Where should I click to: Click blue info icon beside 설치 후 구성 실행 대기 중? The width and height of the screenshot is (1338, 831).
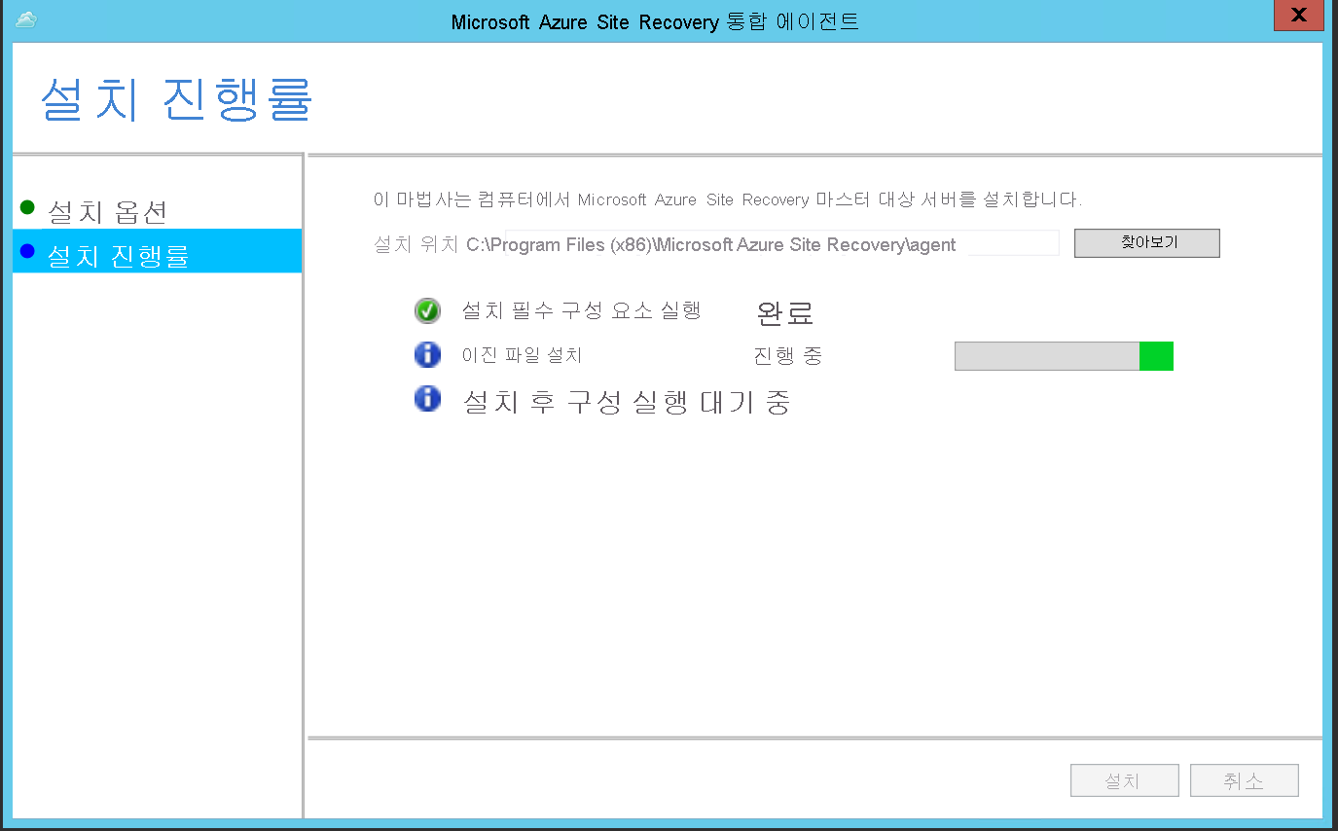point(427,399)
